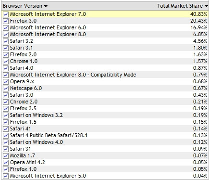The image size is (210, 180).
Task: Click the 20.43% market share value
Action: [x=198, y=21]
